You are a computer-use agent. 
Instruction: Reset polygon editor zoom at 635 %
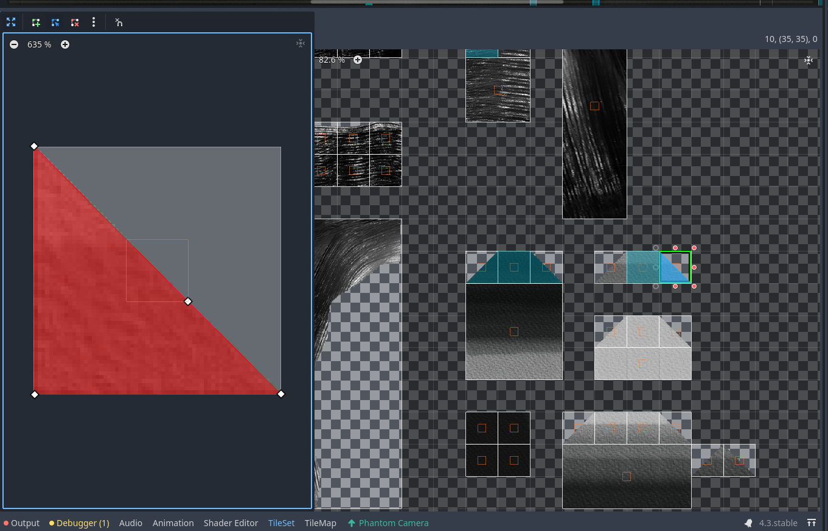point(40,44)
